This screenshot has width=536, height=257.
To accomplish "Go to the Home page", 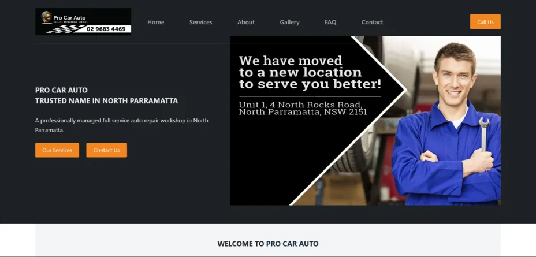I will click(155, 22).
